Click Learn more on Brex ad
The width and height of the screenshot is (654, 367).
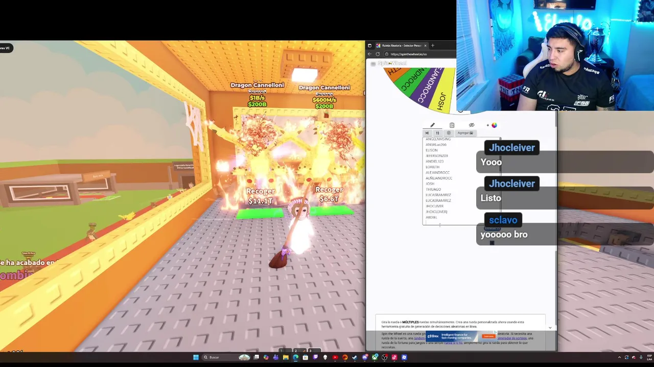click(489, 336)
